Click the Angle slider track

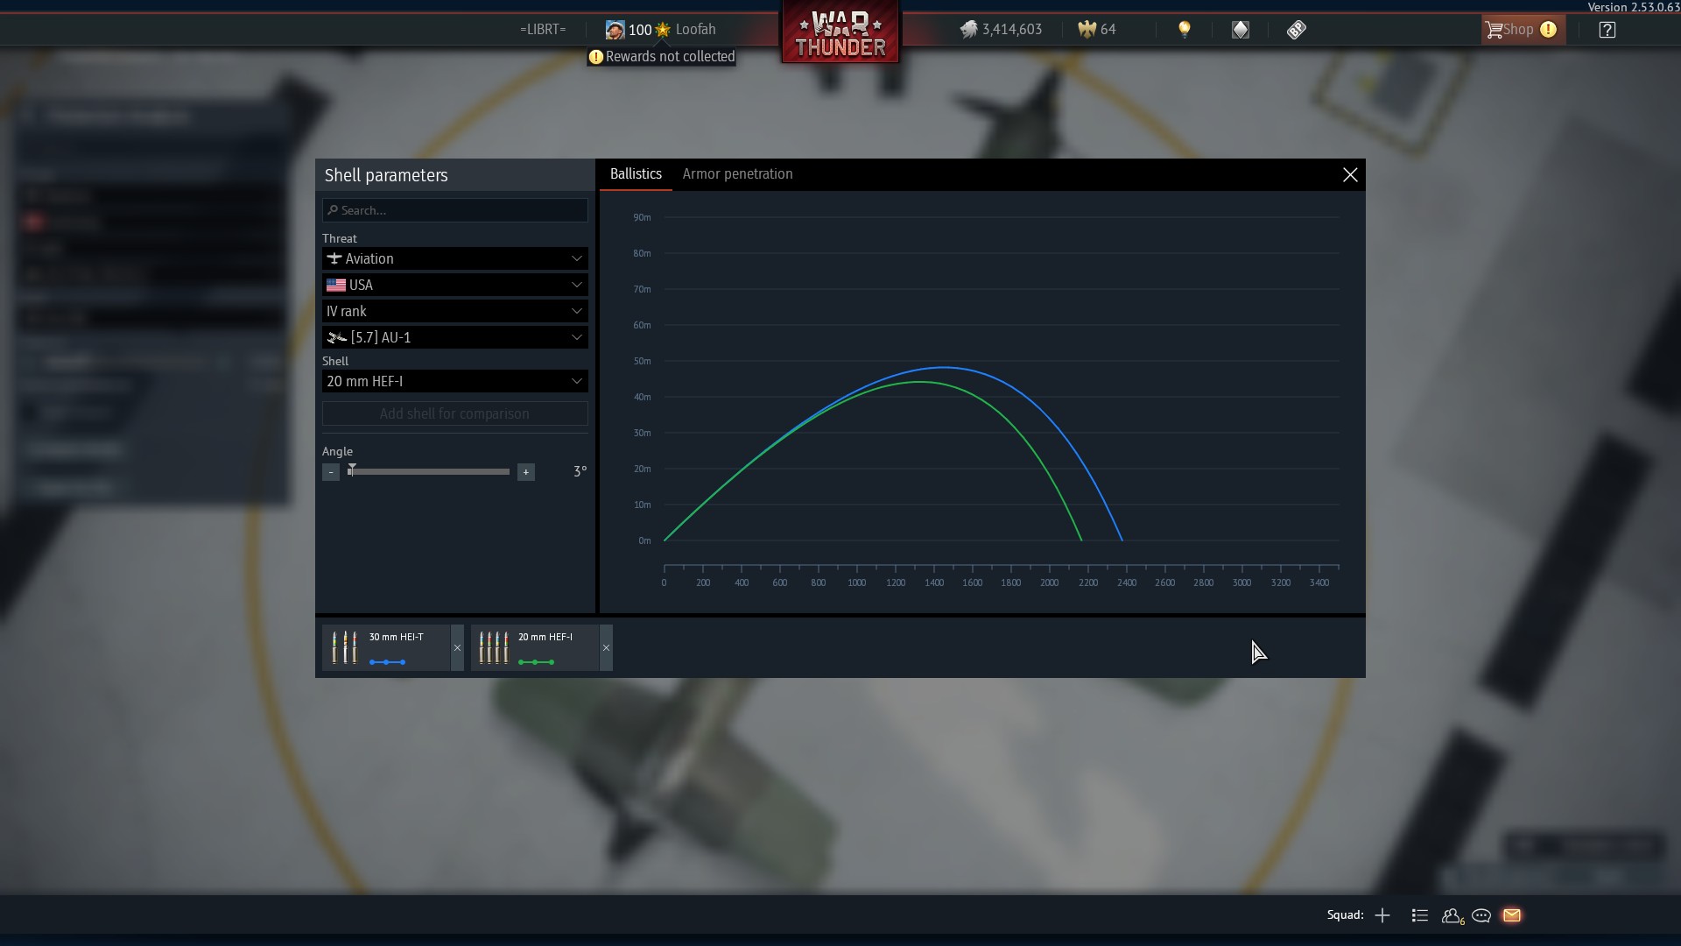429,472
